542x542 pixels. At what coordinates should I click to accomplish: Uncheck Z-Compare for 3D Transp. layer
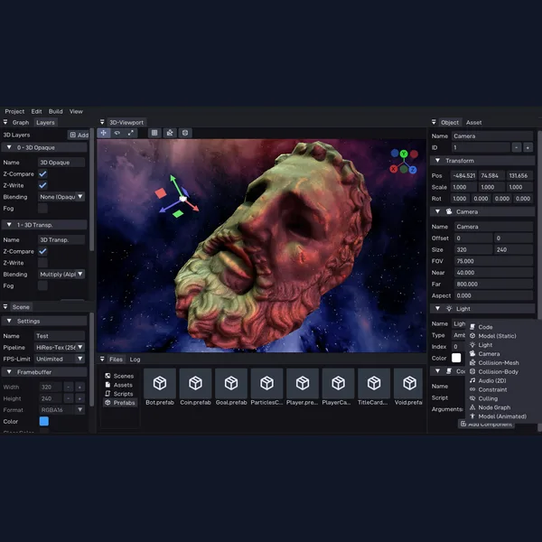(x=42, y=251)
